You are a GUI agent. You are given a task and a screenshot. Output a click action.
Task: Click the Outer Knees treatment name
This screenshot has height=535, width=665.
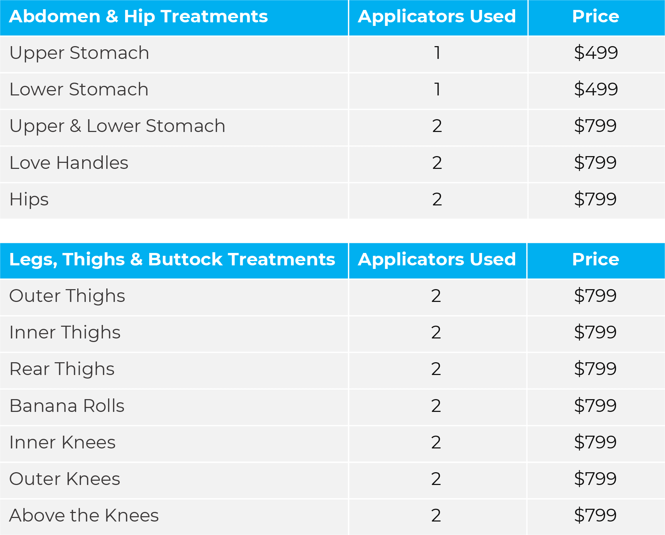click(x=65, y=479)
